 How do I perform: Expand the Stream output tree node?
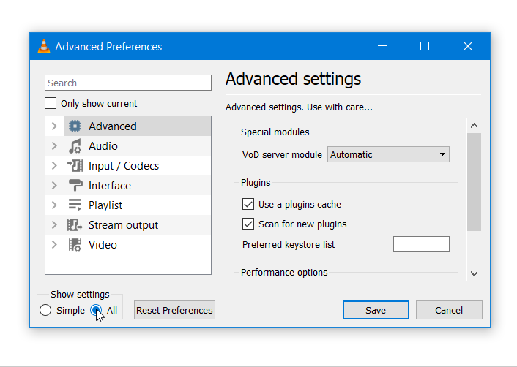click(x=54, y=225)
